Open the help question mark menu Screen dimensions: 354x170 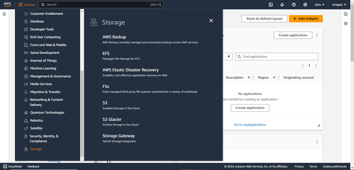(x=294, y=4)
